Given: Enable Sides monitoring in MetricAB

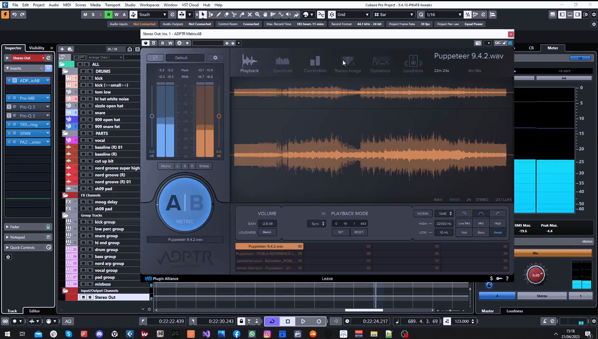Looking at the screenshot, I should click(x=204, y=166).
